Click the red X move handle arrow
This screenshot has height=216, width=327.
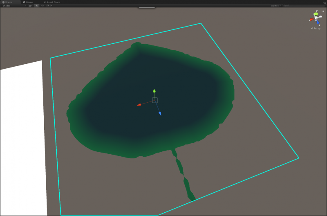[139, 105]
